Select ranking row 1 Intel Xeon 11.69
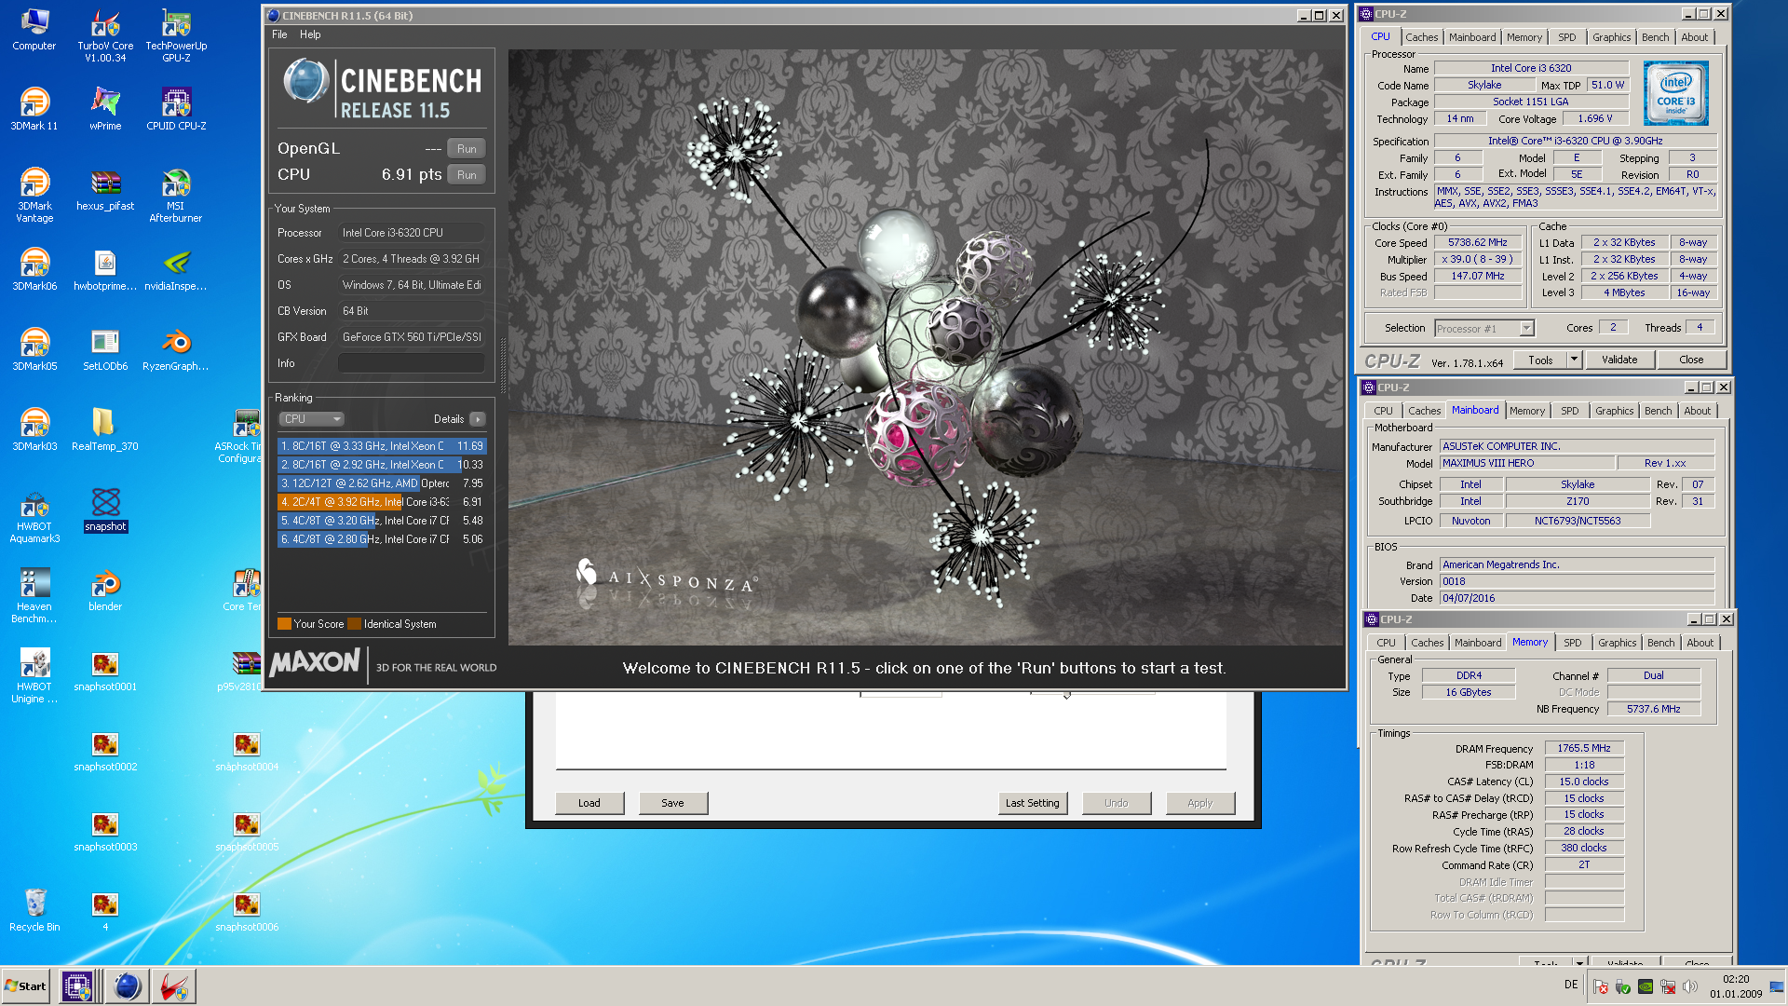Image resolution: width=1788 pixels, height=1006 pixels. [x=382, y=446]
